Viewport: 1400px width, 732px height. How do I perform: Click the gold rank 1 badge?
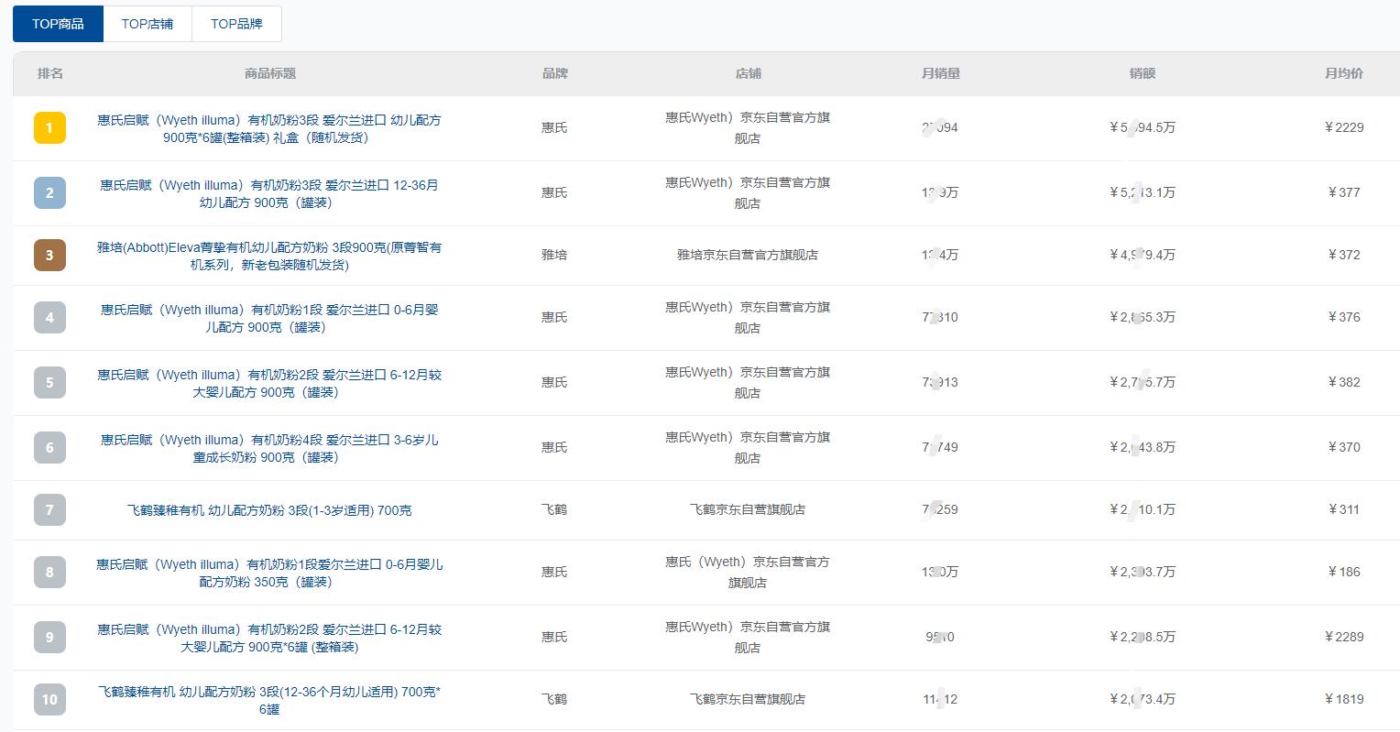coord(49,128)
